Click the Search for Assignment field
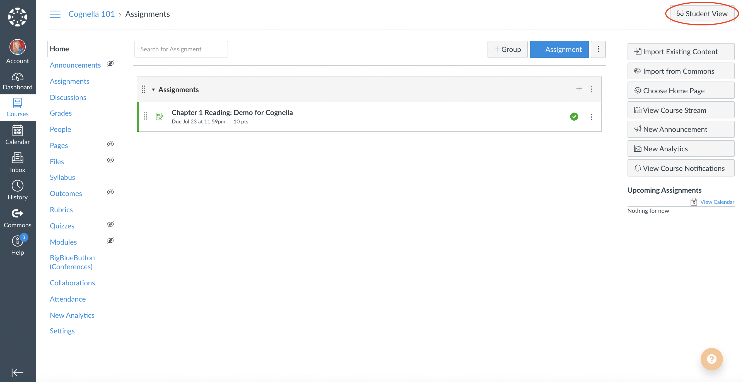The width and height of the screenshot is (743, 382). 181,49
